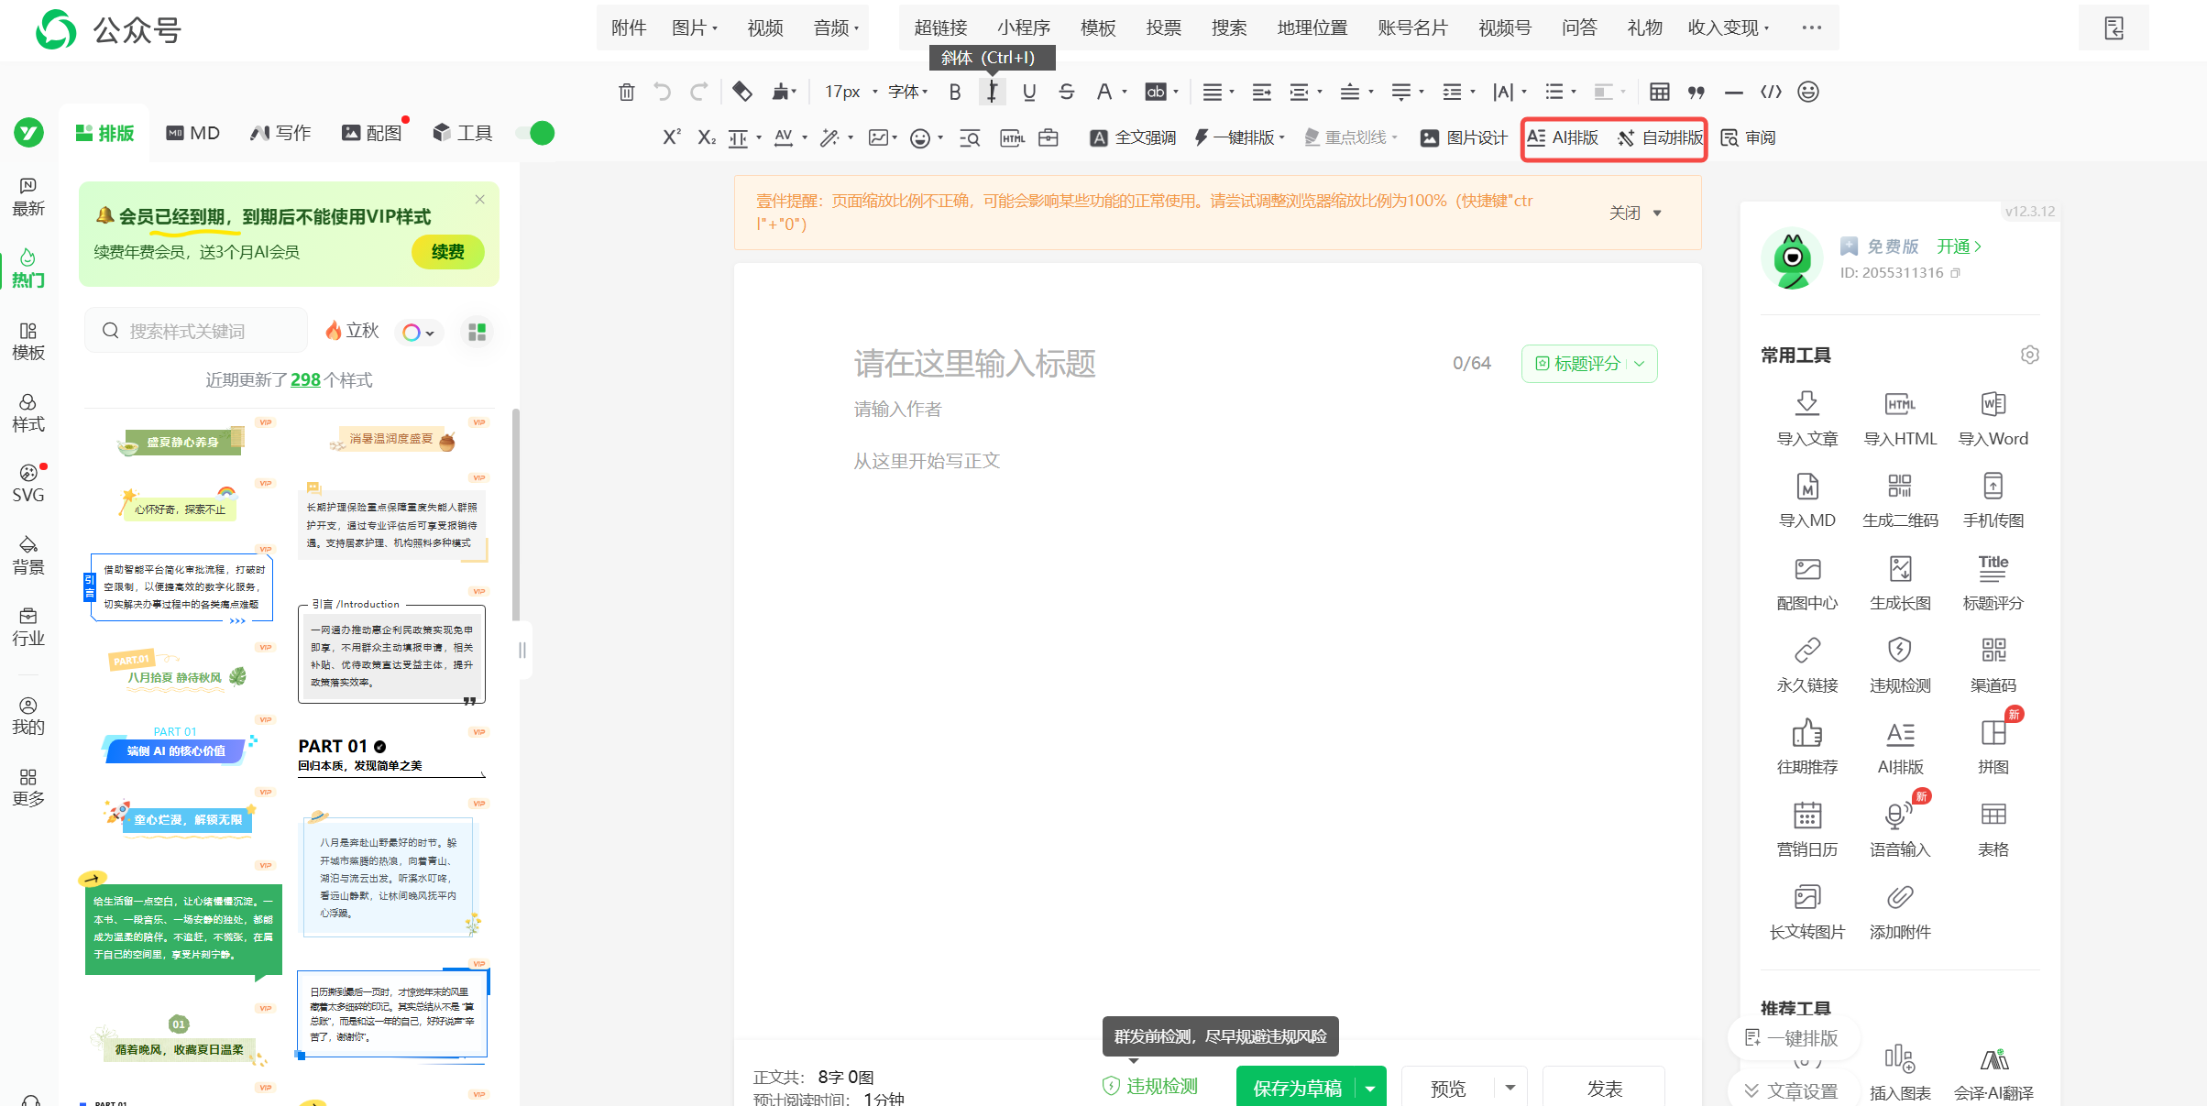Insert a horizontal divider line
Image resolution: width=2207 pixels, height=1106 pixels.
[1733, 92]
